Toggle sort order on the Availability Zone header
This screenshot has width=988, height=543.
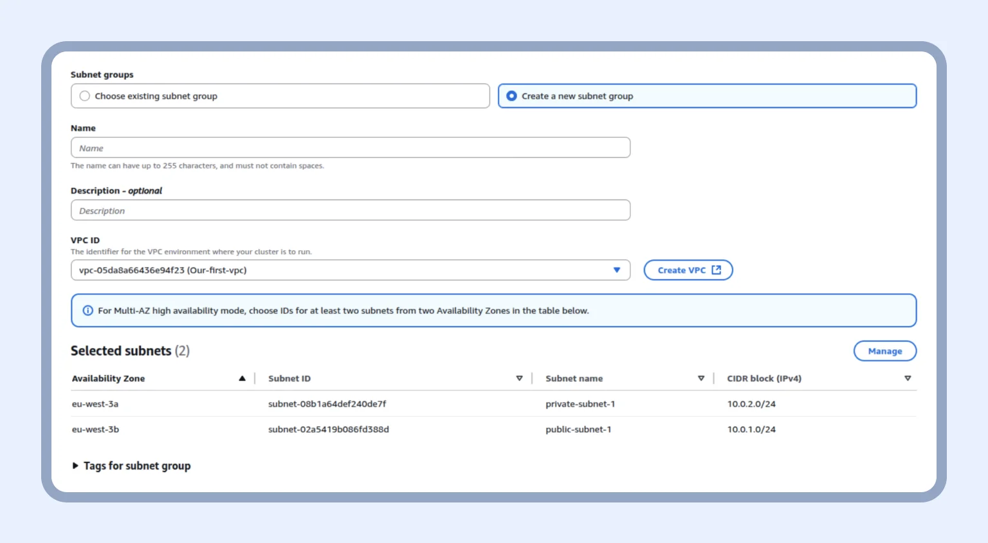point(242,378)
